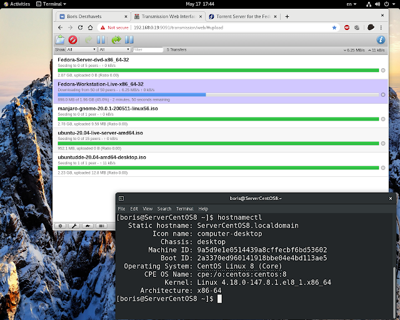The image size is (400, 320).
Task: Select ubuntudde-20.04-amd64-desktop.iso torrent name
Action: (102, 157)
